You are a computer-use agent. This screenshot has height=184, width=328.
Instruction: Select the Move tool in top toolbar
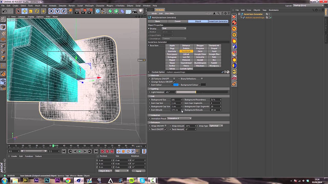[25, 11]
